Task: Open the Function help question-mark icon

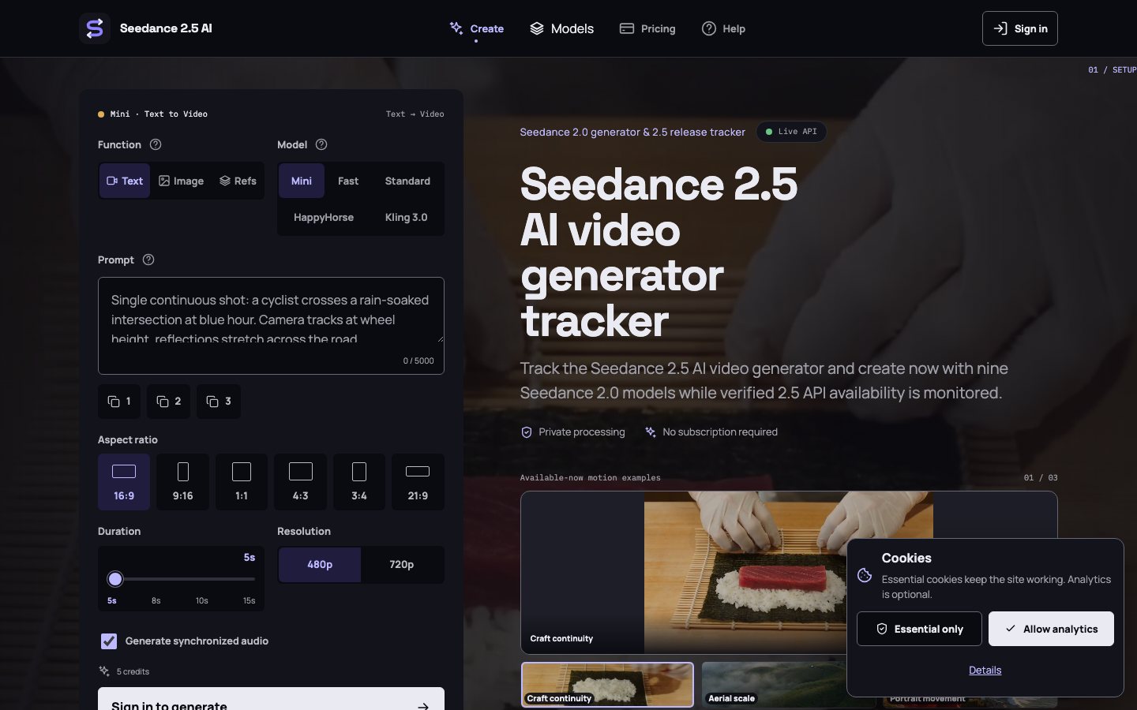Action: pos(156,144)
